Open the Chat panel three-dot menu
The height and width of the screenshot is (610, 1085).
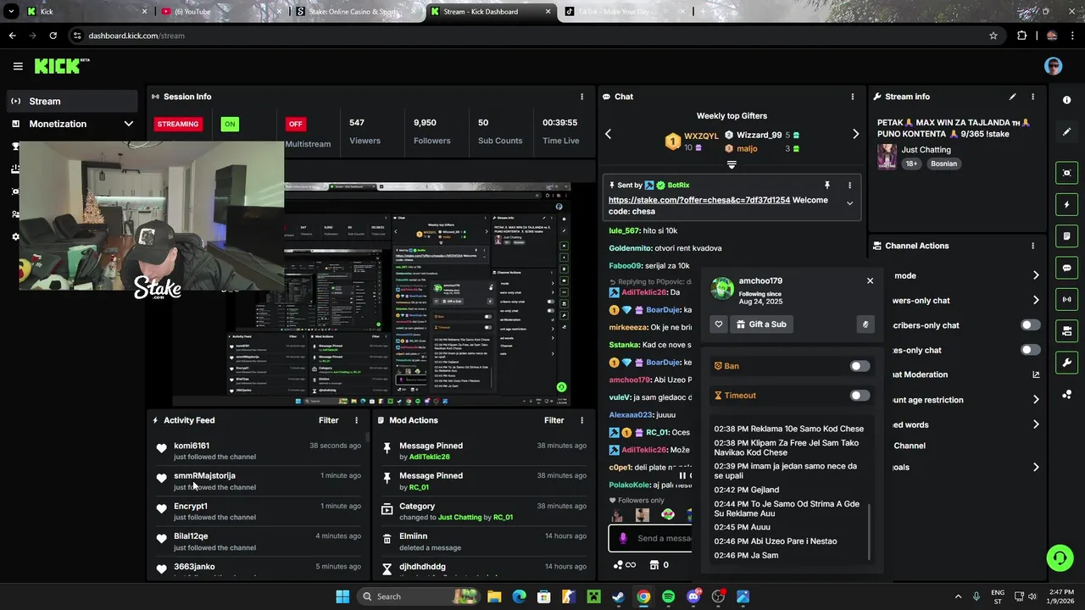(852, 97)
